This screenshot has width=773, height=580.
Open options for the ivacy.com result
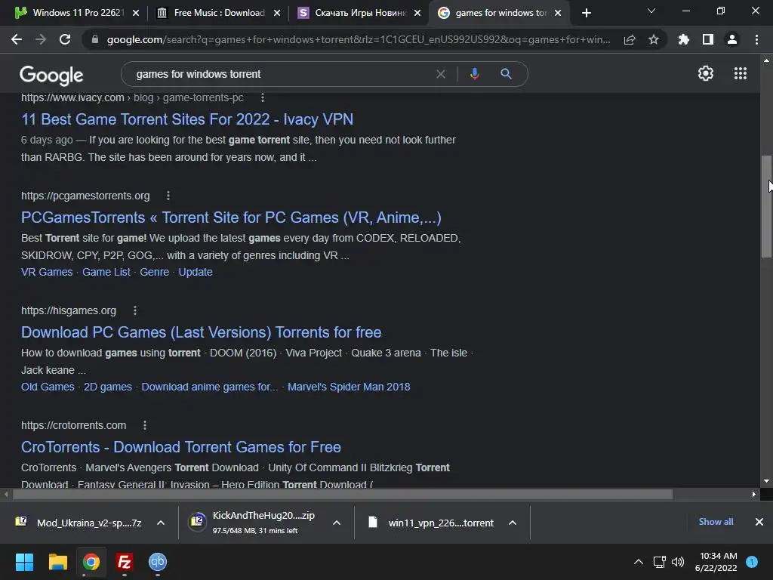pyautogui.click(x=263, y=97)
